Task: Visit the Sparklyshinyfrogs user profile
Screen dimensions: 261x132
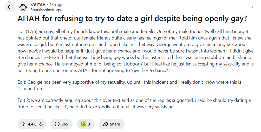Action: tap(45, 10)
